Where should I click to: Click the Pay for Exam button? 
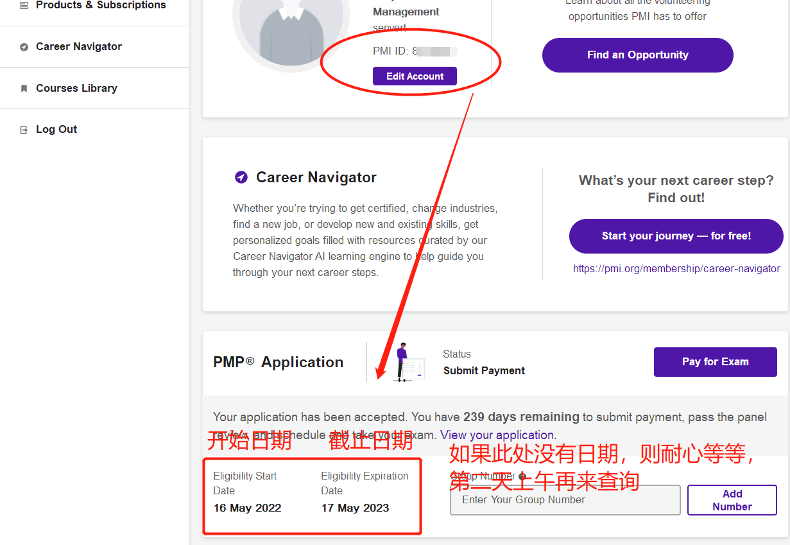tap(715, 362)
